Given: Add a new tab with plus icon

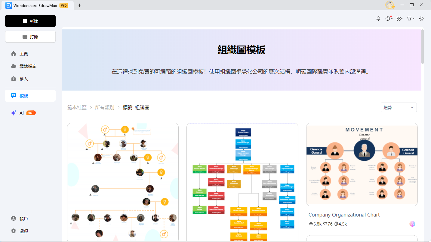Looking at the screenshot, I should (79, 5).
